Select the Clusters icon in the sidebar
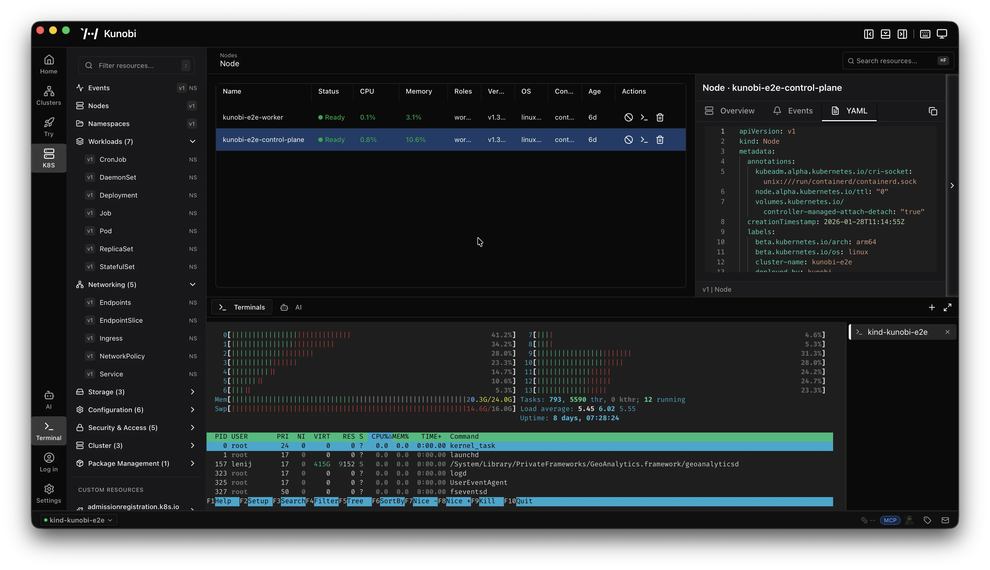Screen dimensions: 990x570 point(49,95)
